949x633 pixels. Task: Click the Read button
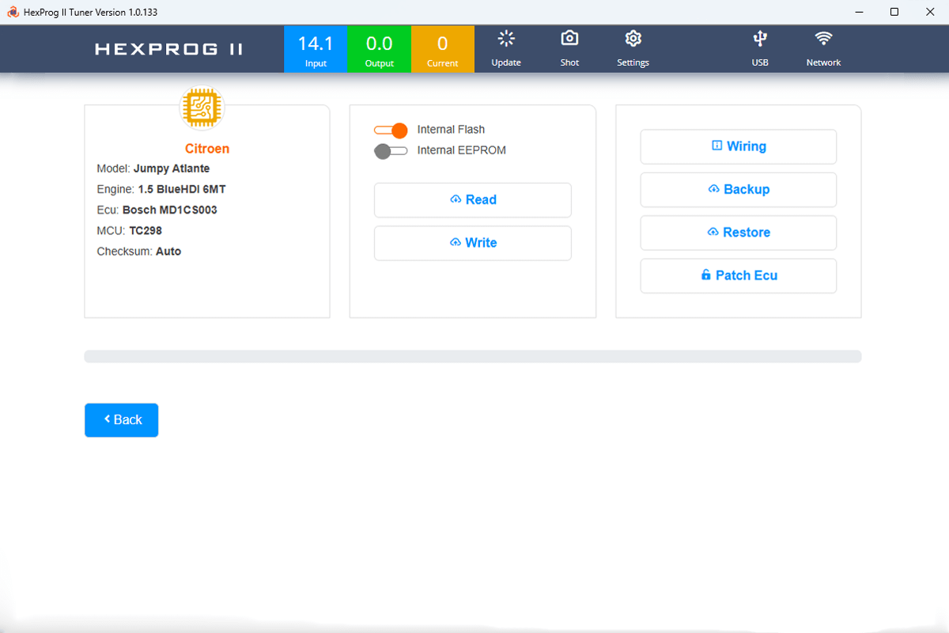pyautogui.click(x=473, y=200)
